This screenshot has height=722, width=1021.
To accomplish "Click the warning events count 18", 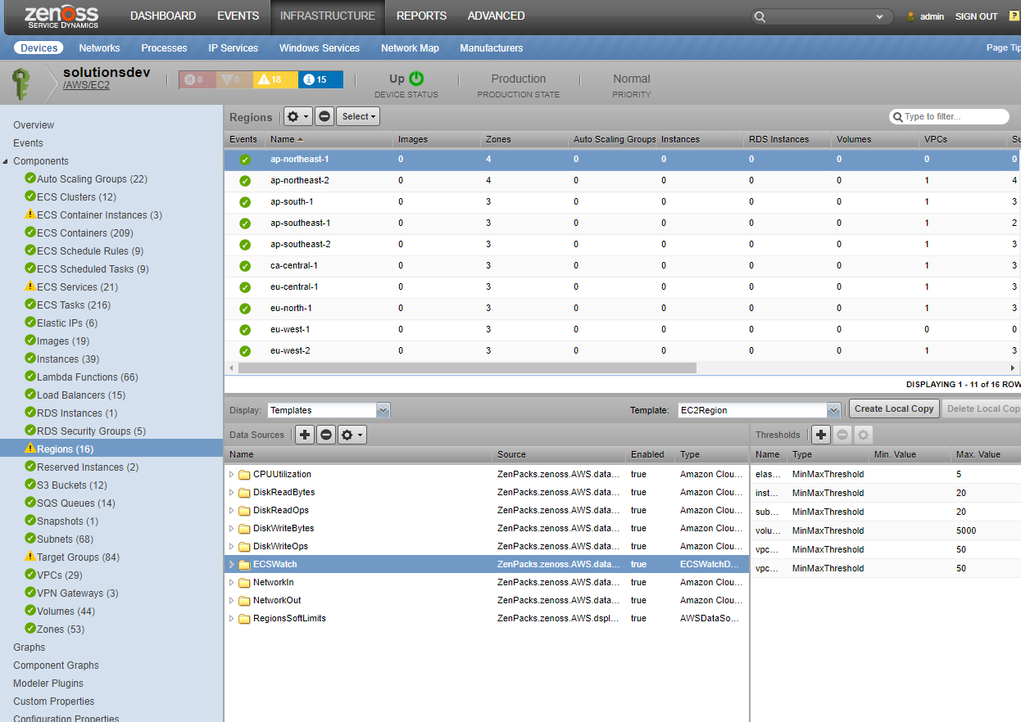I will 275,79.
